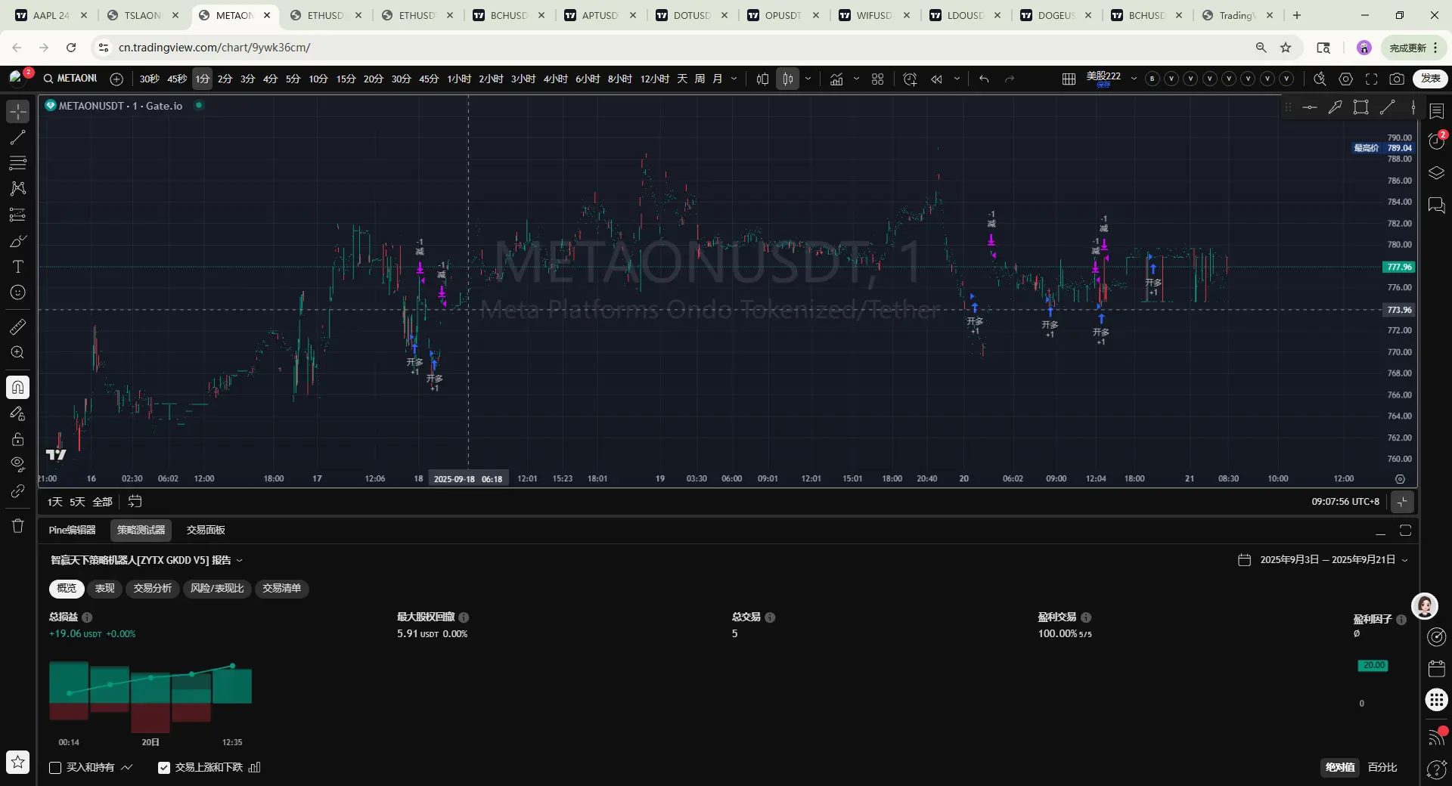Add a symbol to compare with plus icon
1452x786 pixels.
116,79
